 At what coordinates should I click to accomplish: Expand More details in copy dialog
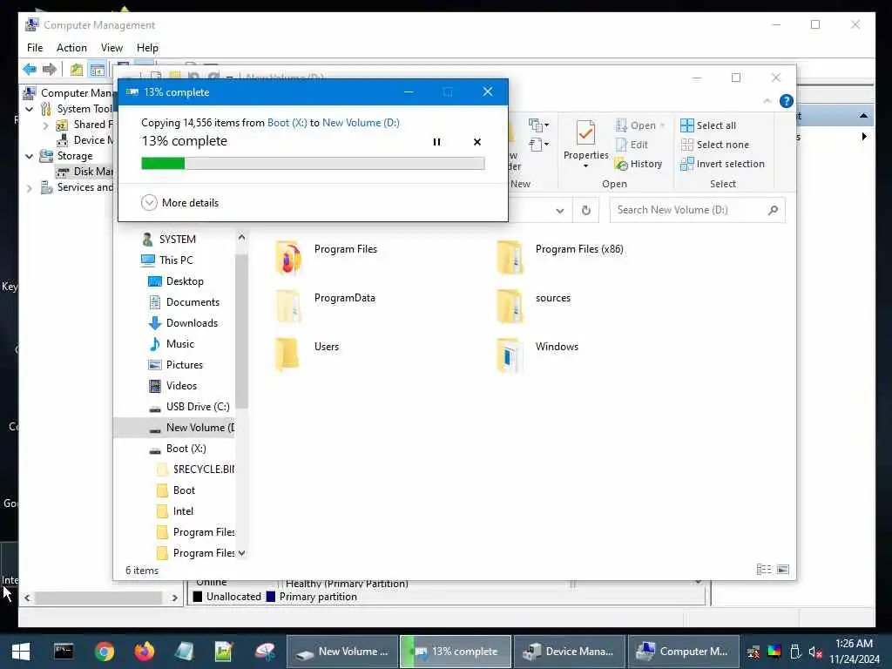coord(179,202)
